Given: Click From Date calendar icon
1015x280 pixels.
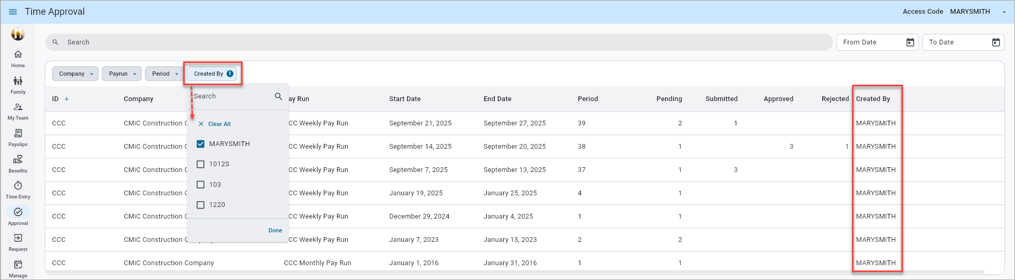Looking at the screenshot, I should pos(910,42).
